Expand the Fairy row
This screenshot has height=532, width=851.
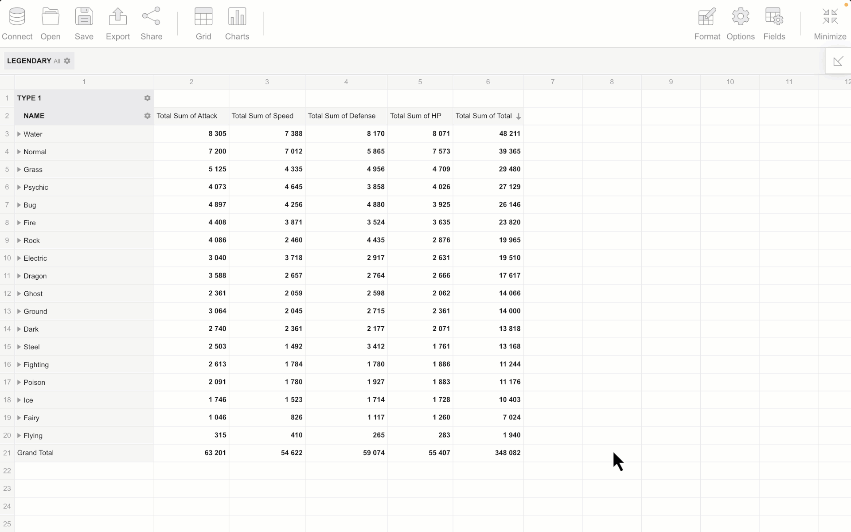[x=19, y=418]
